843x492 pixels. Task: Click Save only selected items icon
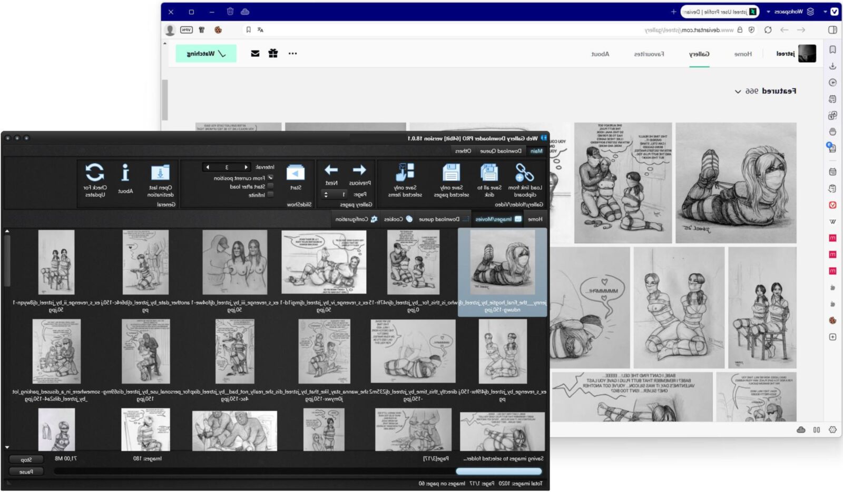tap(405, 173)
